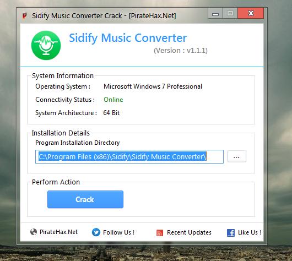292x261 pixels.
Task: Click the Sidify Music Converter heading
Action: coord(128,38)
